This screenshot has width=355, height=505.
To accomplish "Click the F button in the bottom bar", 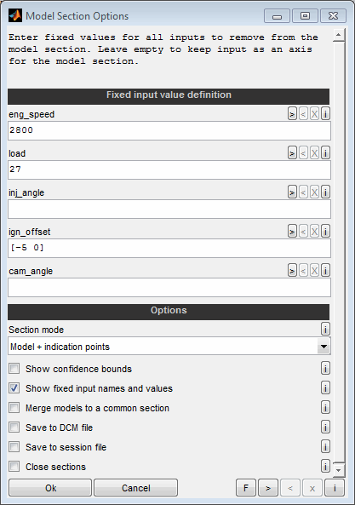I will (246, 488).
